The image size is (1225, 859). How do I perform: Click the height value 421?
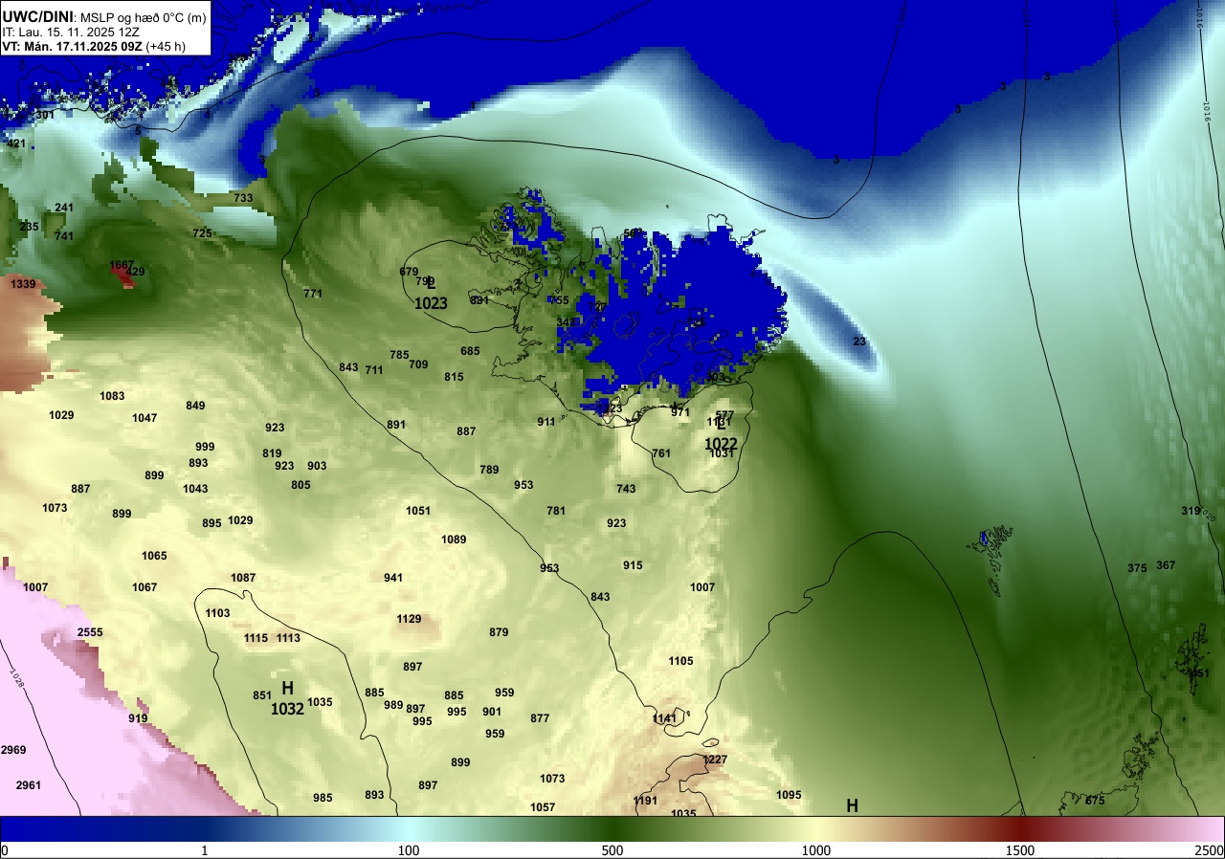coord(16,143)
